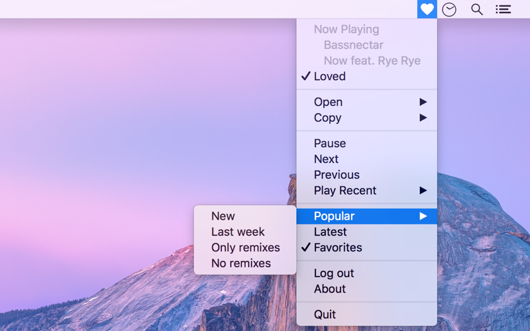The width and height of the screenshot is (530, 331).
Task: Click the Now Playing header label
Action: tap(346, 29)
